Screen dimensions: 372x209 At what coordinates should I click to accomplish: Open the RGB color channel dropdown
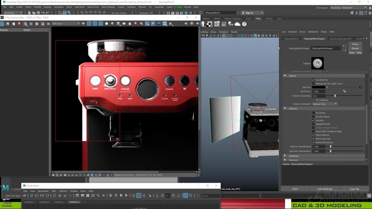(66, 23)
